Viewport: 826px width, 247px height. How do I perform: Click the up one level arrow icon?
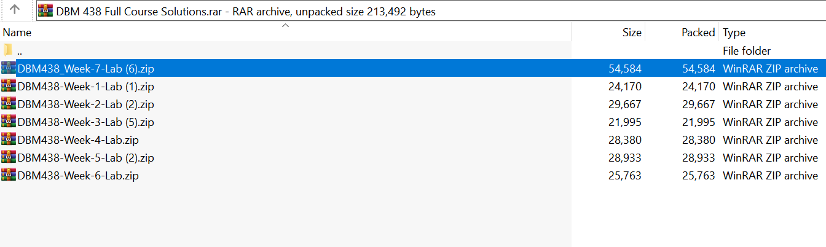pyautogui.click(x=15, y=10)
